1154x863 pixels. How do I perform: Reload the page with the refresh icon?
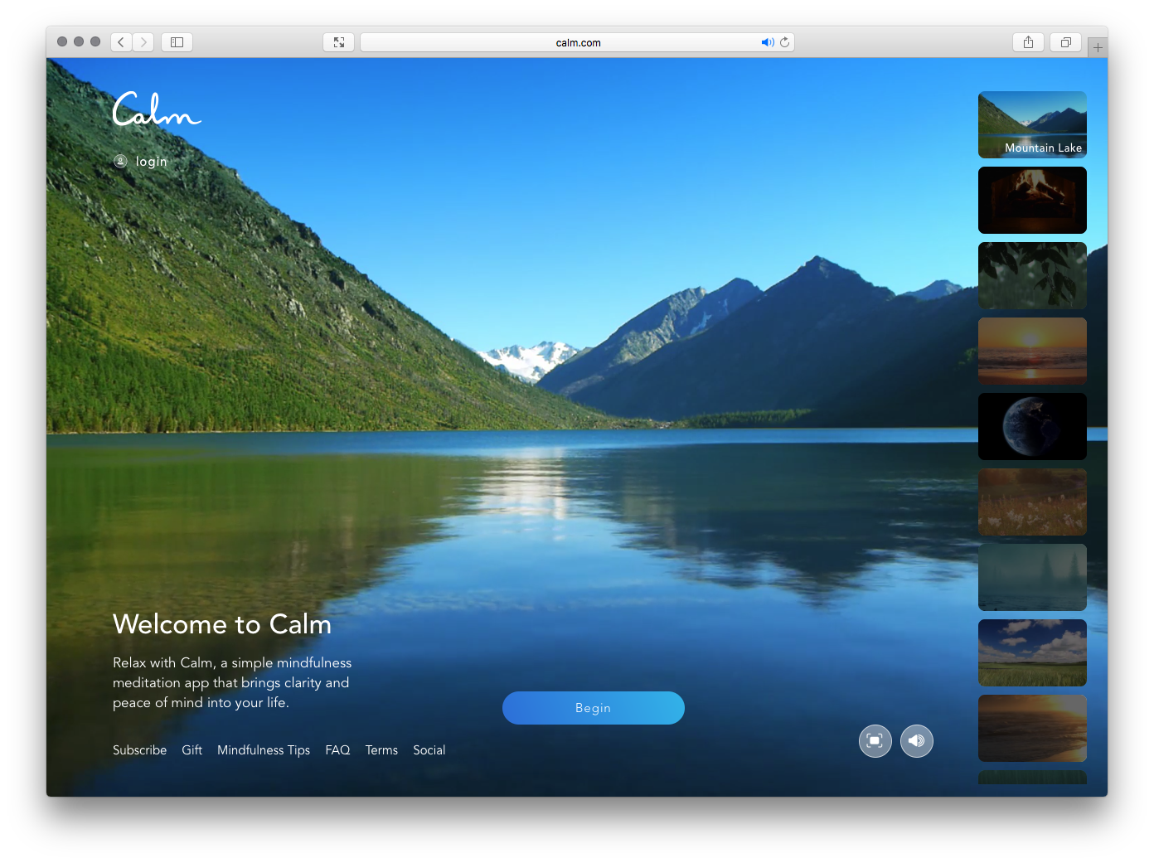[784, 42]
